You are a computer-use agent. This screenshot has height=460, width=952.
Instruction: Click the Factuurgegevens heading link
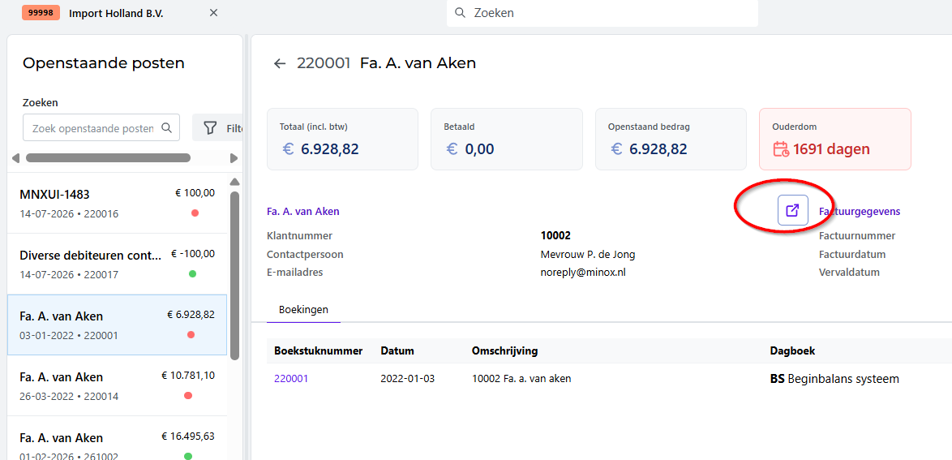coord(860,212)
